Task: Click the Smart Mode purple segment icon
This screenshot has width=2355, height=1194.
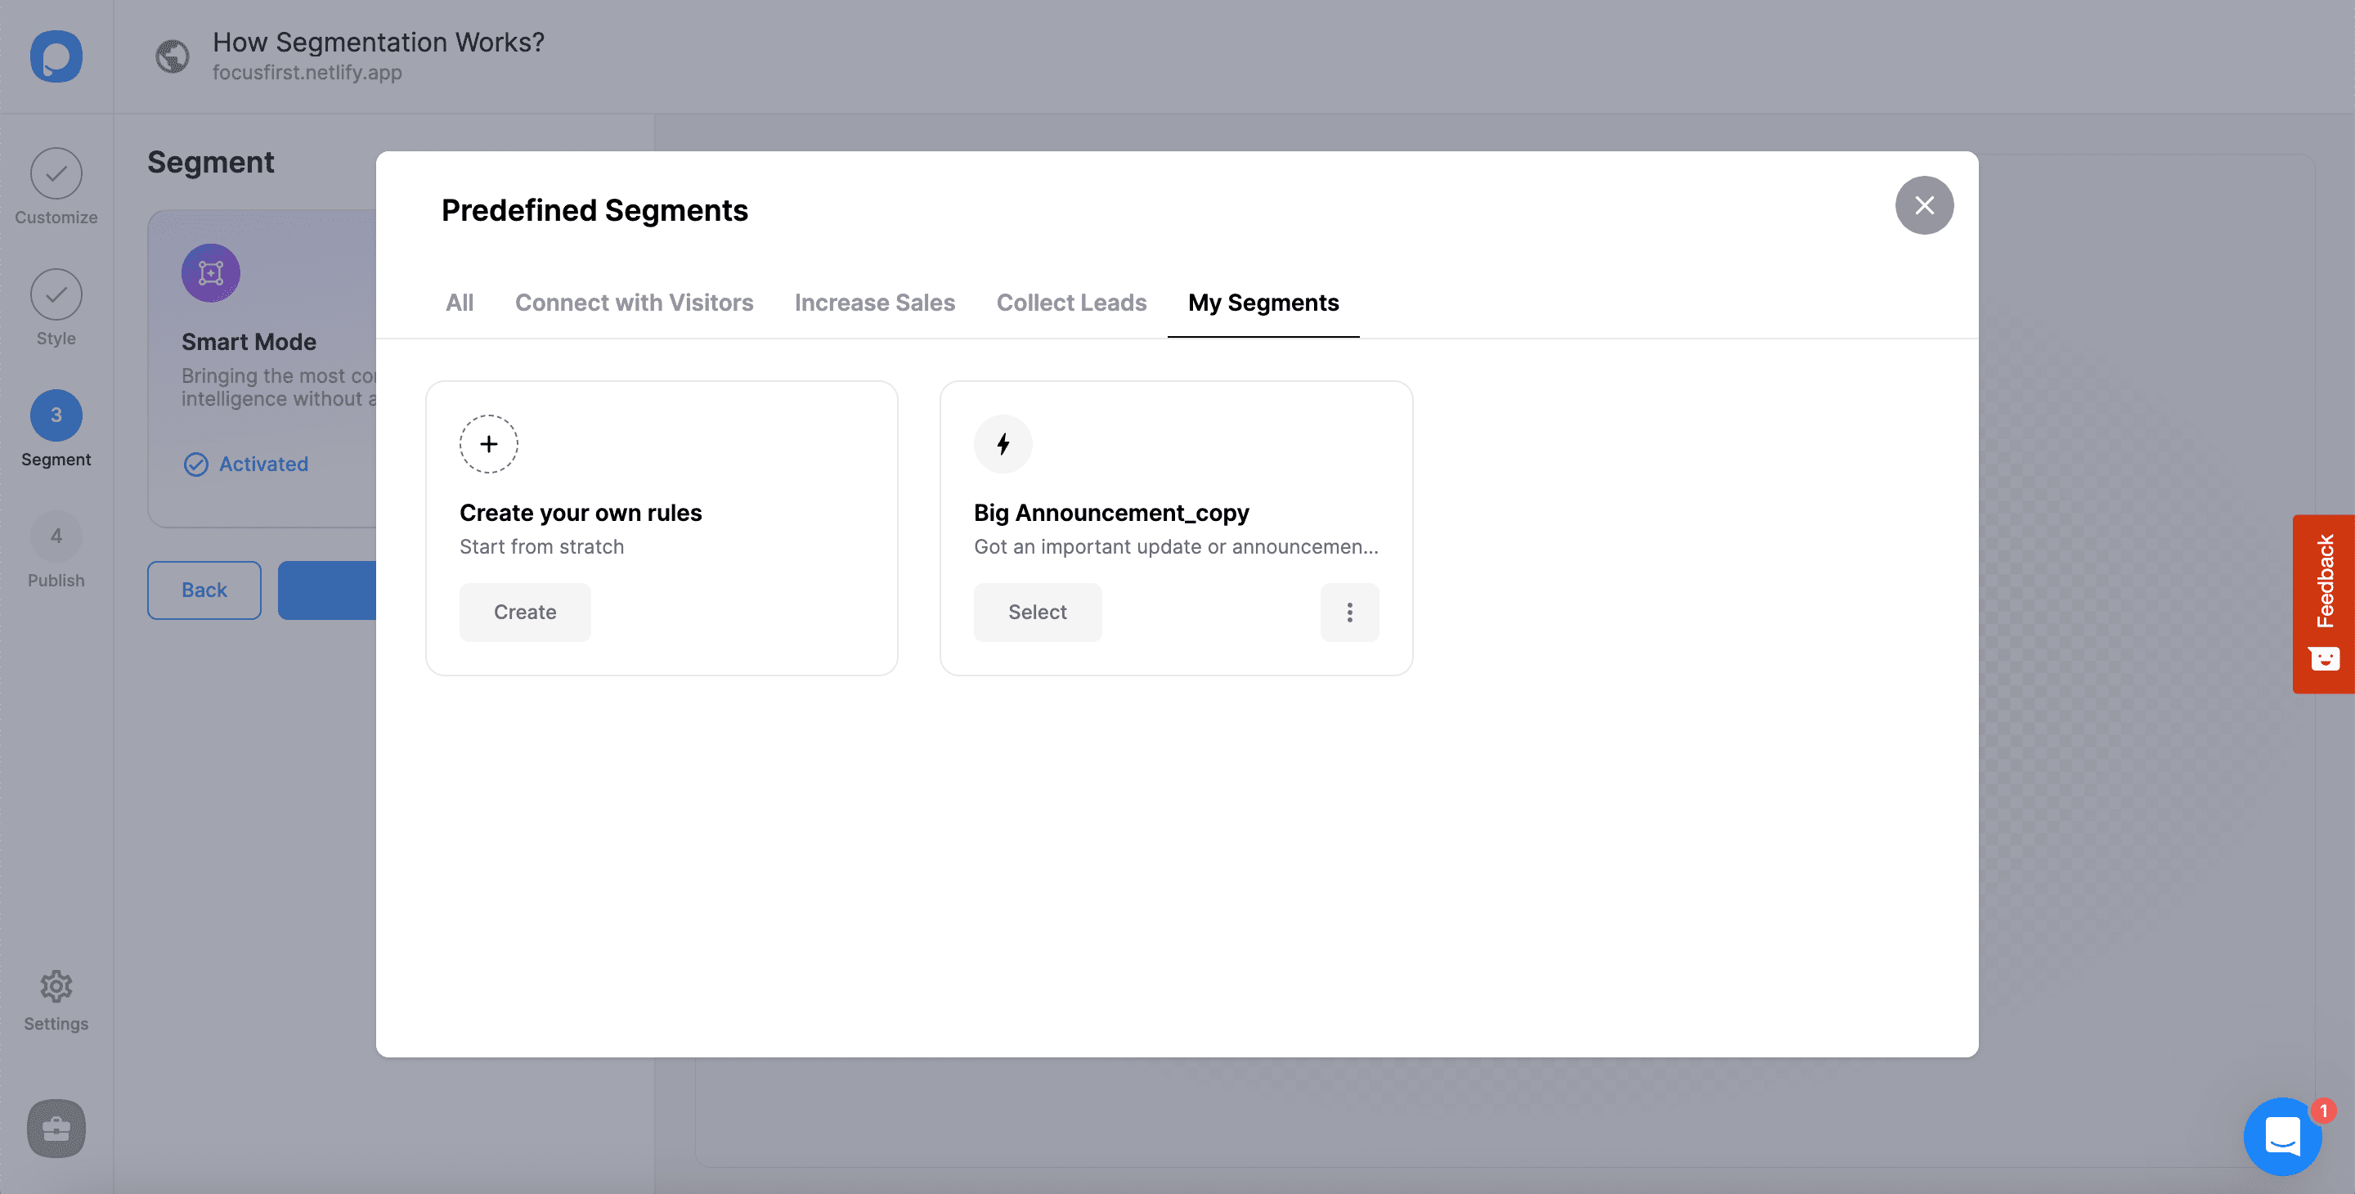Action: click(x=210, y=272)
